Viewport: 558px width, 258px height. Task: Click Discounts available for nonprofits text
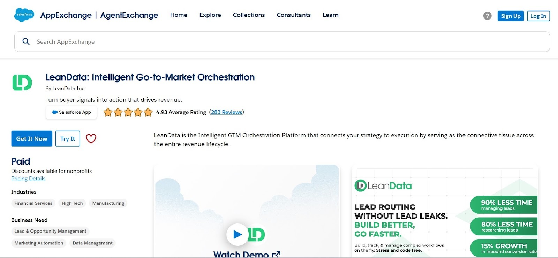(x=52, y=171)
